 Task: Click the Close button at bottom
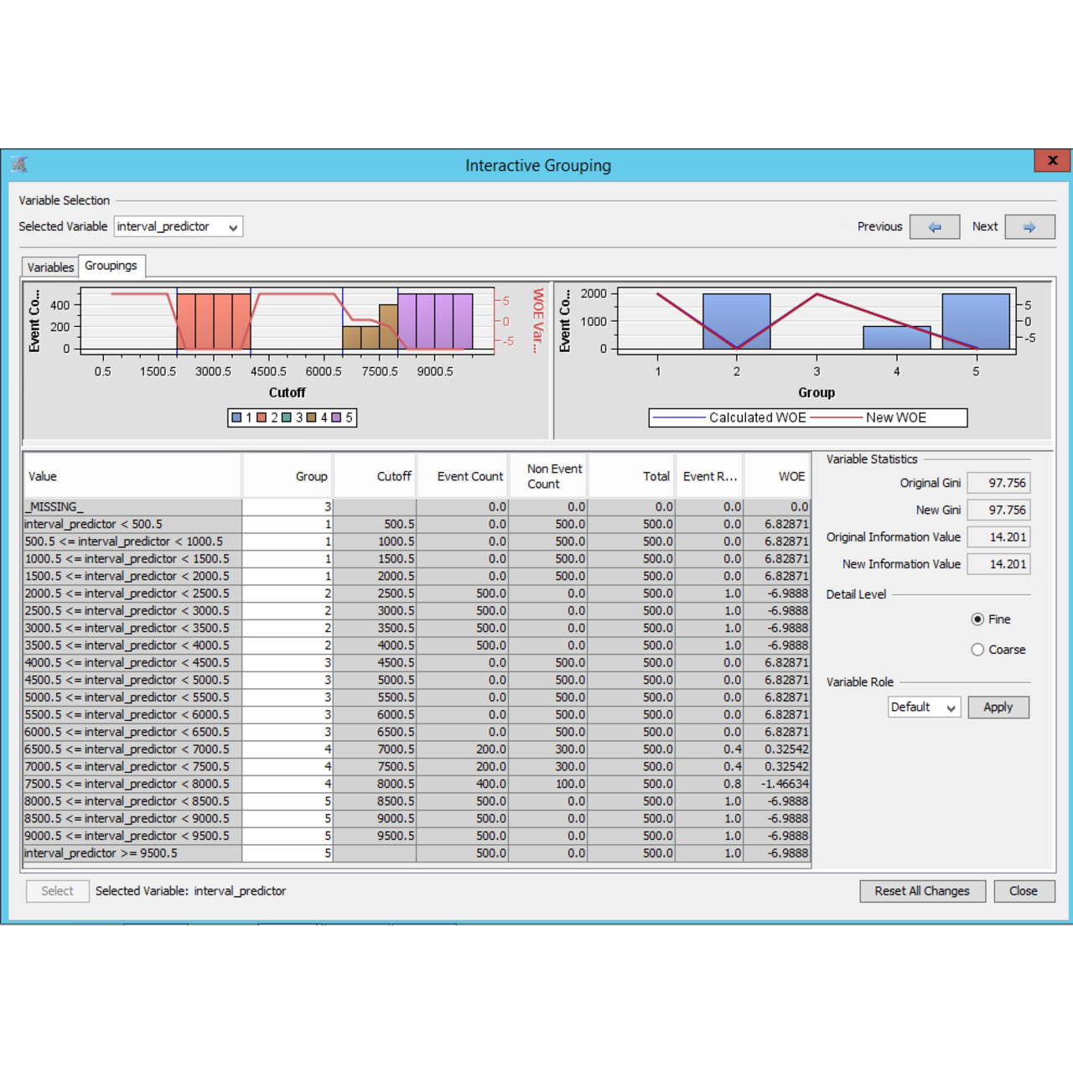(x=1023, y=891)
